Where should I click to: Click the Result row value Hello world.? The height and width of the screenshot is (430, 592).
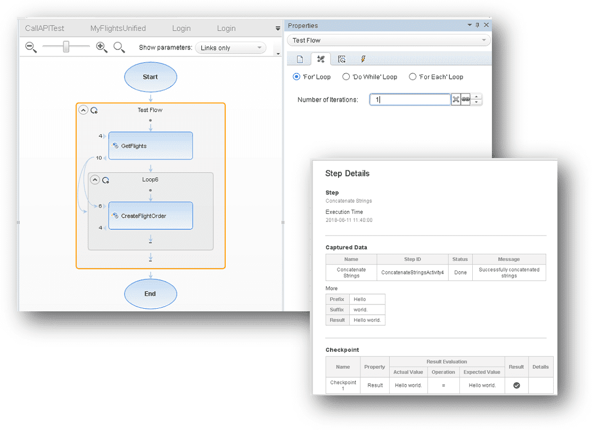pyautogui.click(x=367, y=320)
